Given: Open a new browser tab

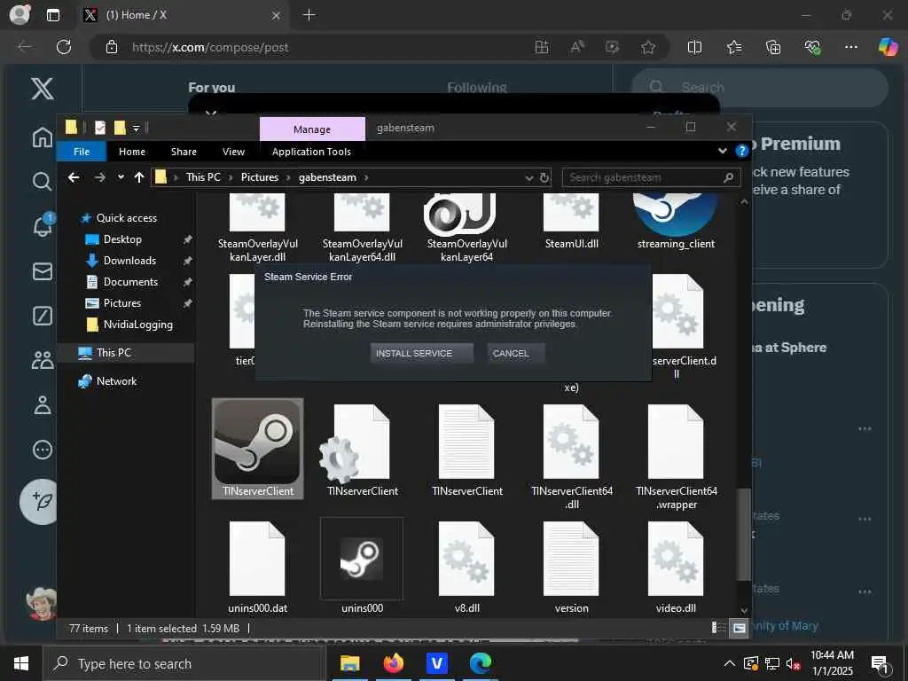Looking at the screenshot, I should [x=309, y=15].
